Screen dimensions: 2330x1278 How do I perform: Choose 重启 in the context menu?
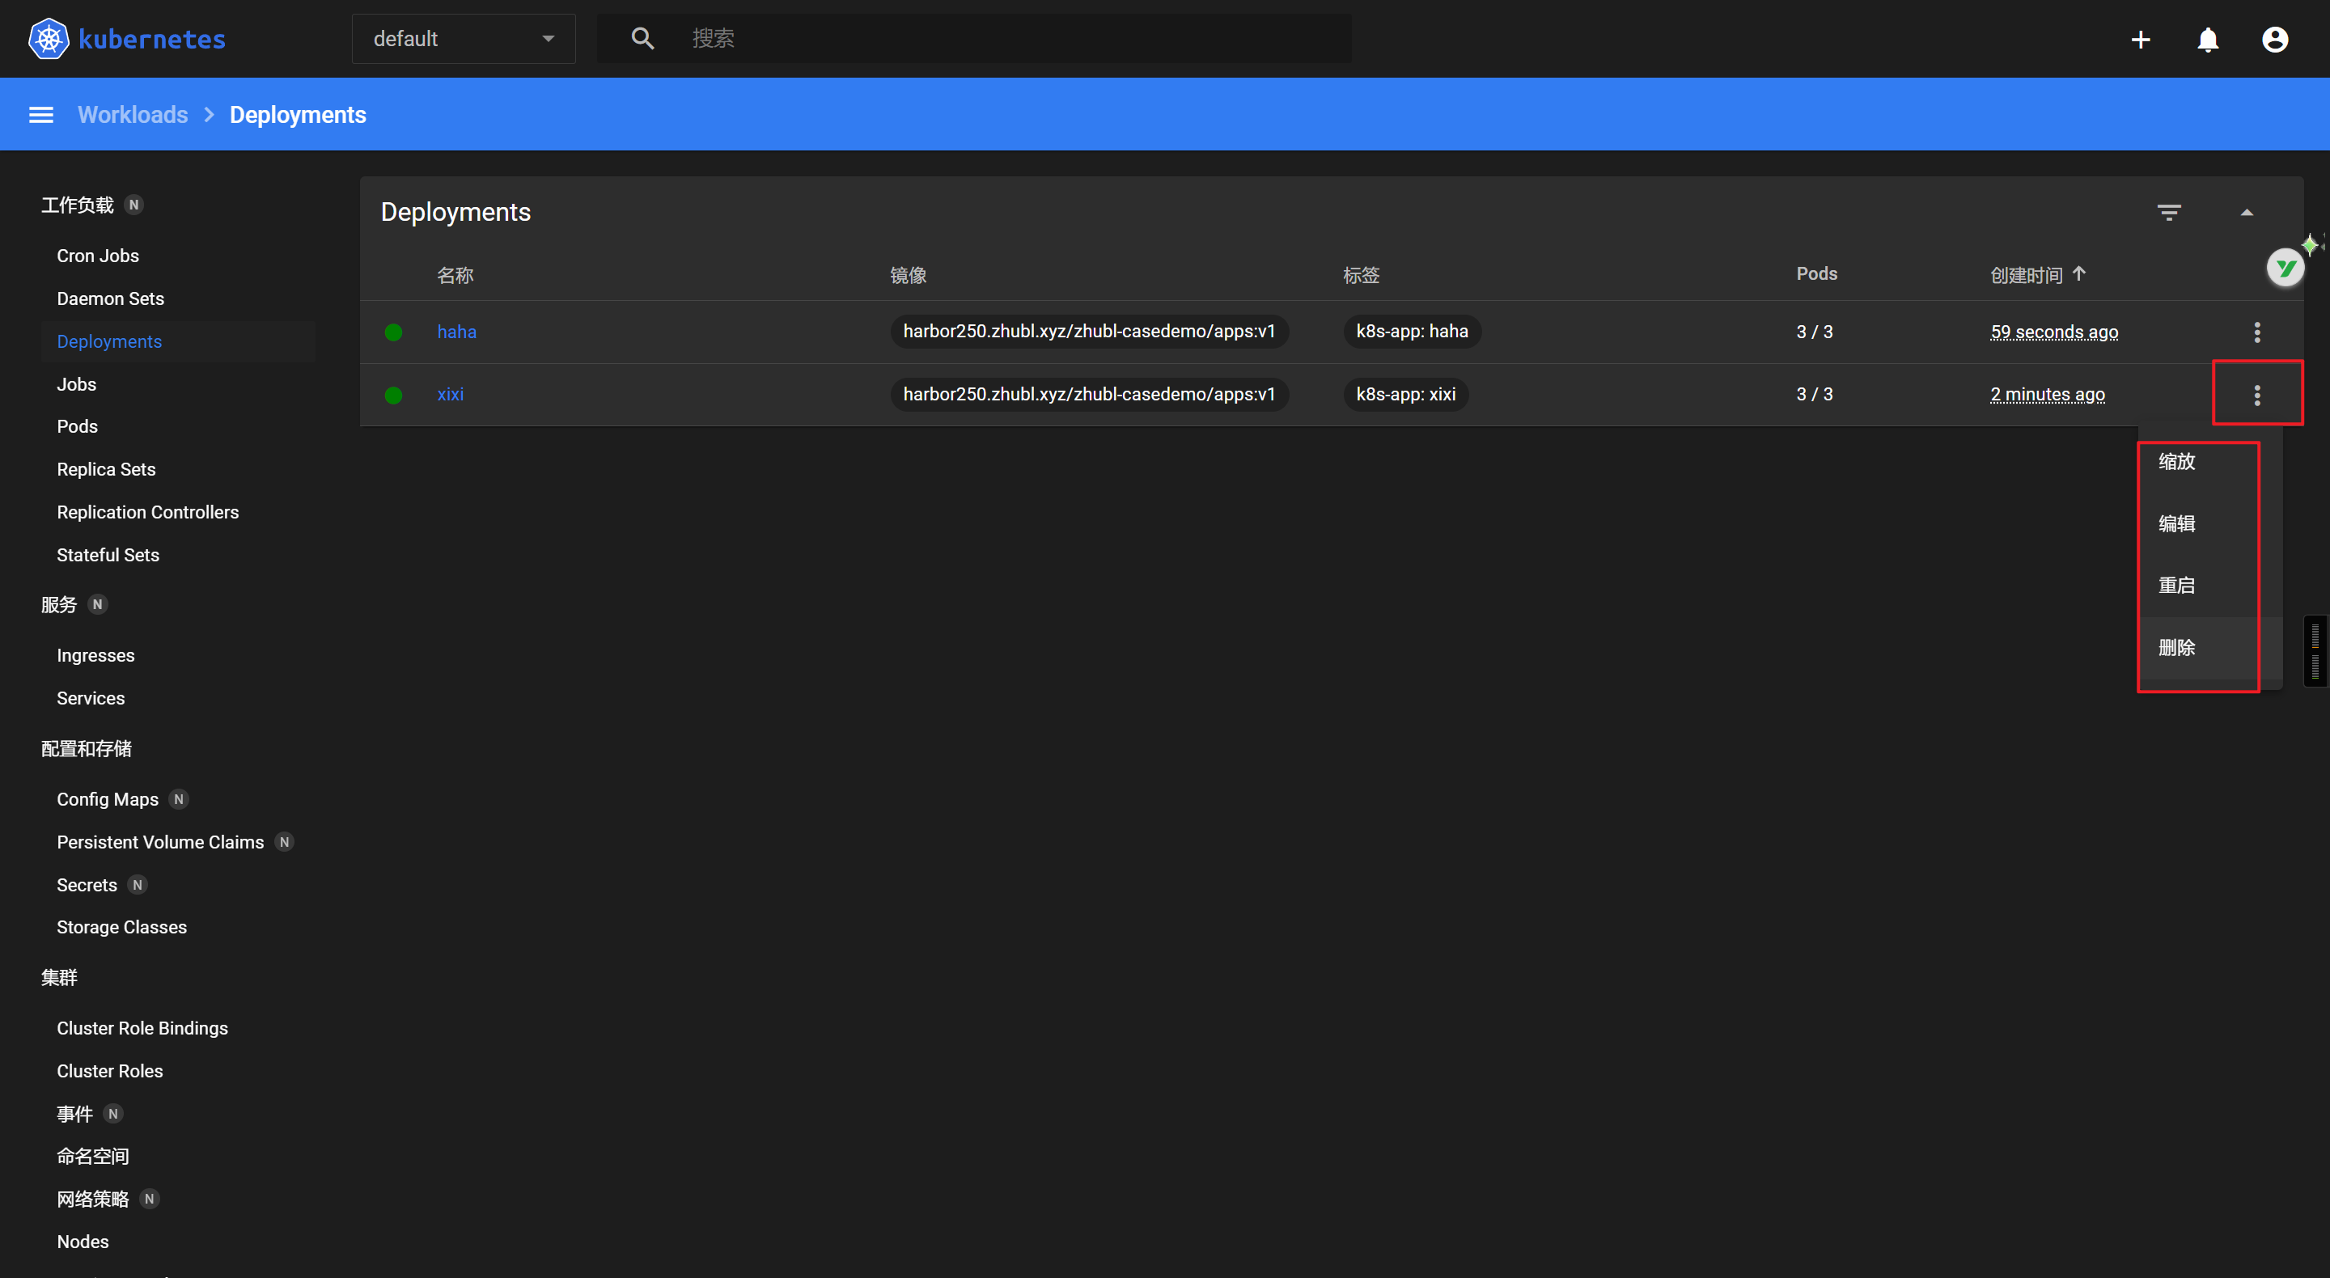coord(2177,585)
